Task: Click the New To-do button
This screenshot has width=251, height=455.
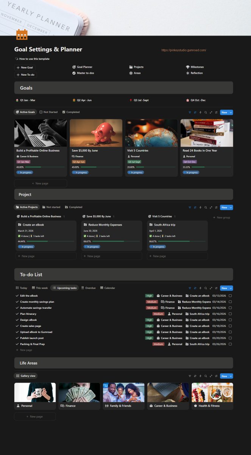Action: 25,75
